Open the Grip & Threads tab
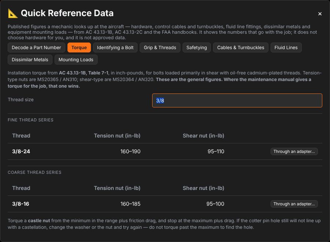Screen dimensions: 330x242 pyautogui.click(x=160, y=48)
